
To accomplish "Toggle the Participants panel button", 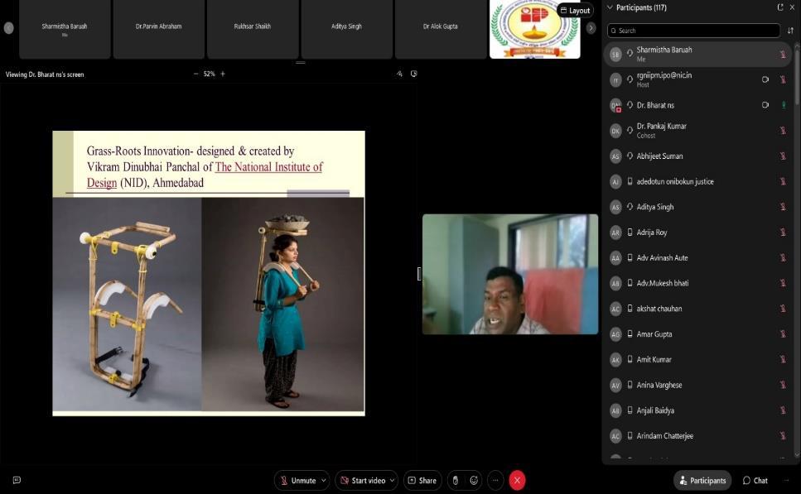I will tap(702, 480).
